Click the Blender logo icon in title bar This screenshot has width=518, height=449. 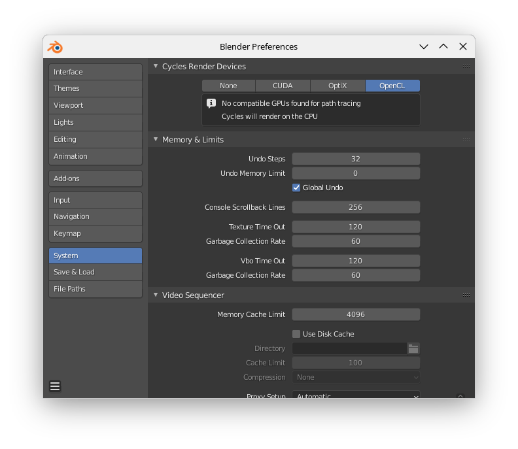(56, 47)
